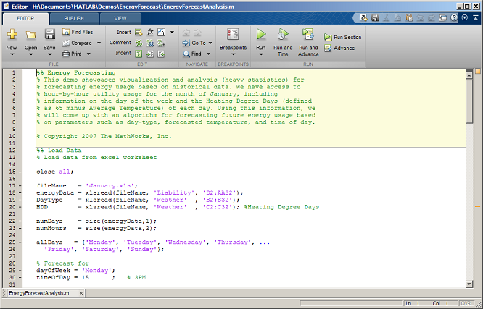Switch to the PUBLISH tab
Screen dimensions: 483x309
click(x=73, y=17)
